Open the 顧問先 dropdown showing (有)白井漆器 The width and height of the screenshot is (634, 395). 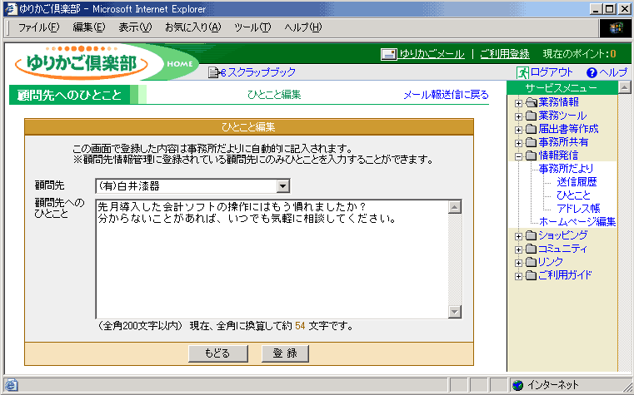pyautogui.click(x=192, y=186)
